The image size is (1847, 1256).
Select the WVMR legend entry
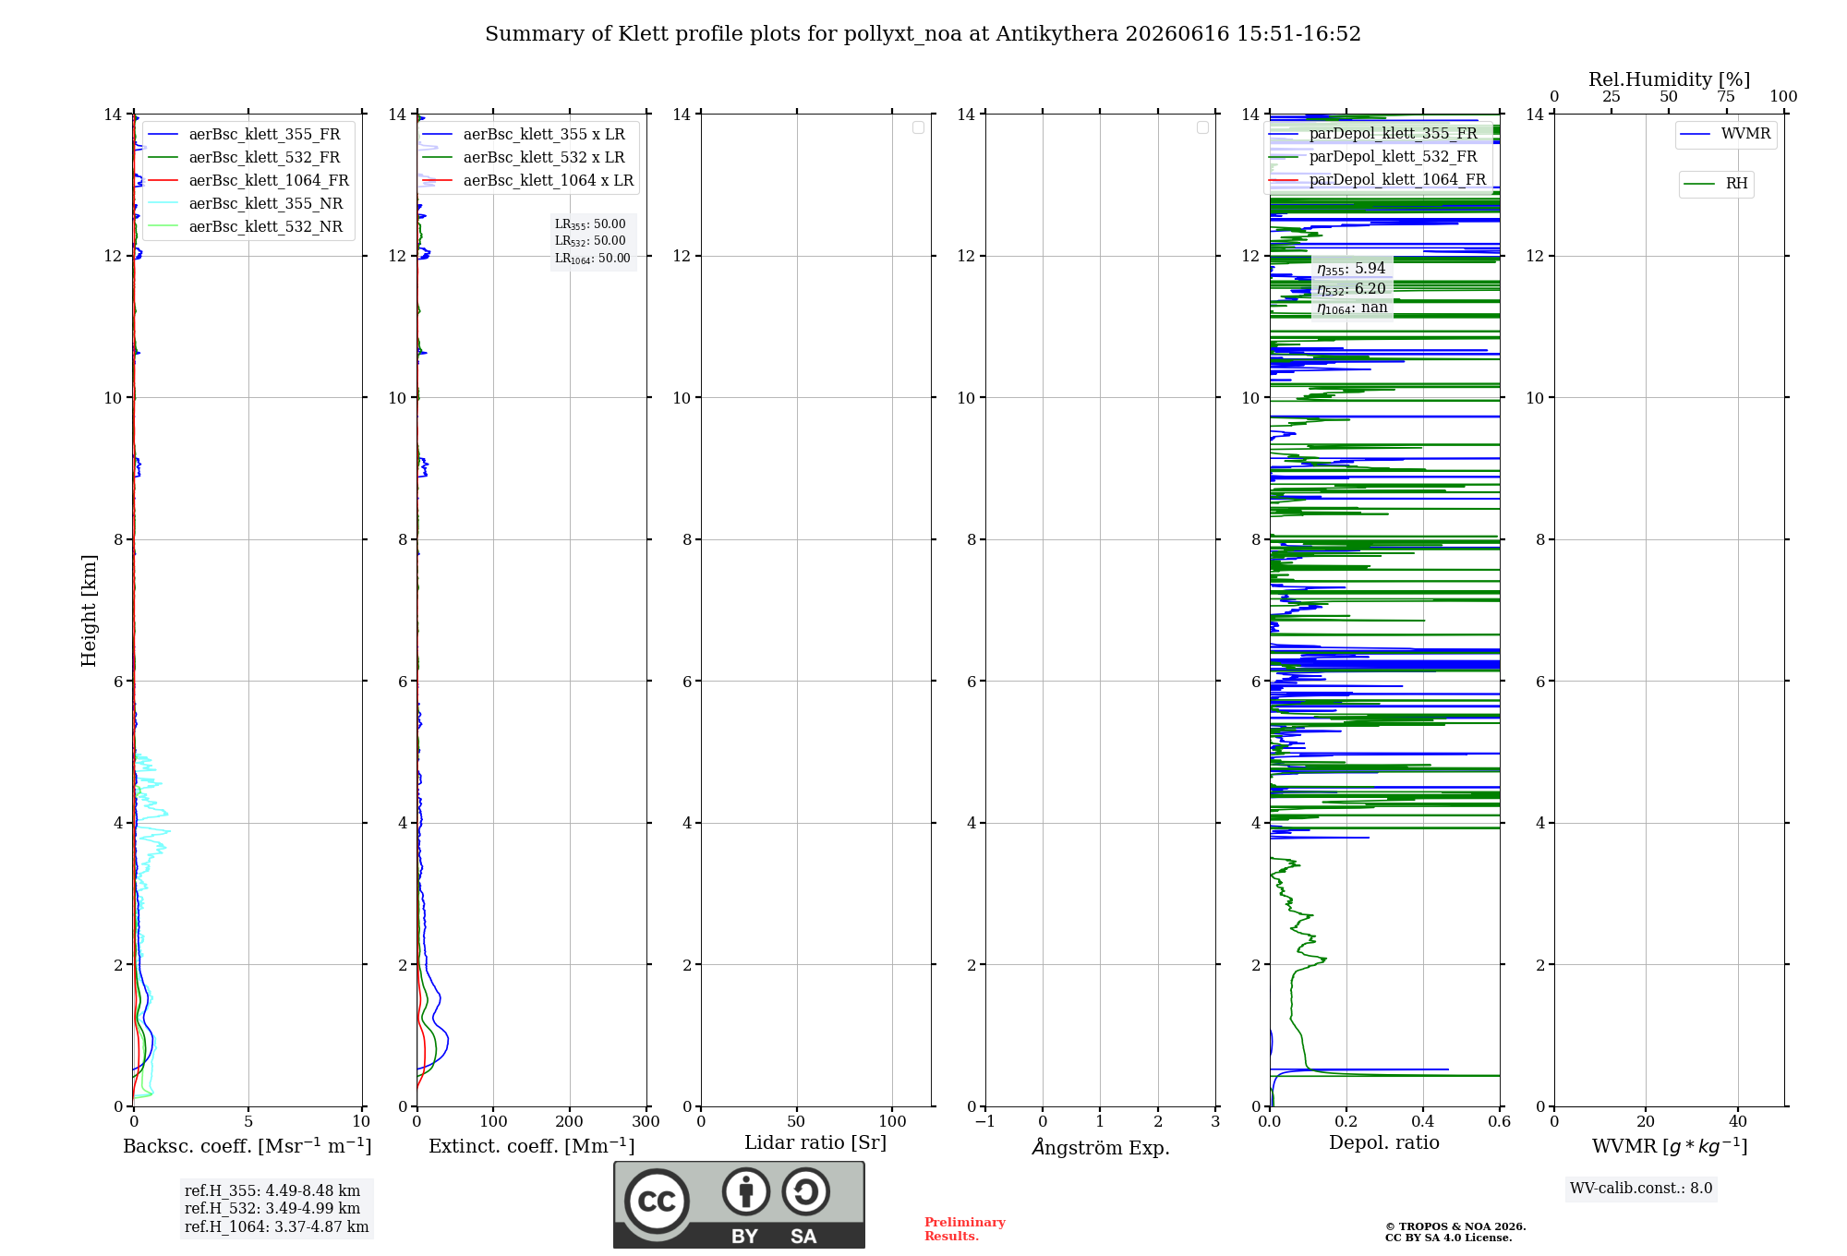[x=1726, y=134]
